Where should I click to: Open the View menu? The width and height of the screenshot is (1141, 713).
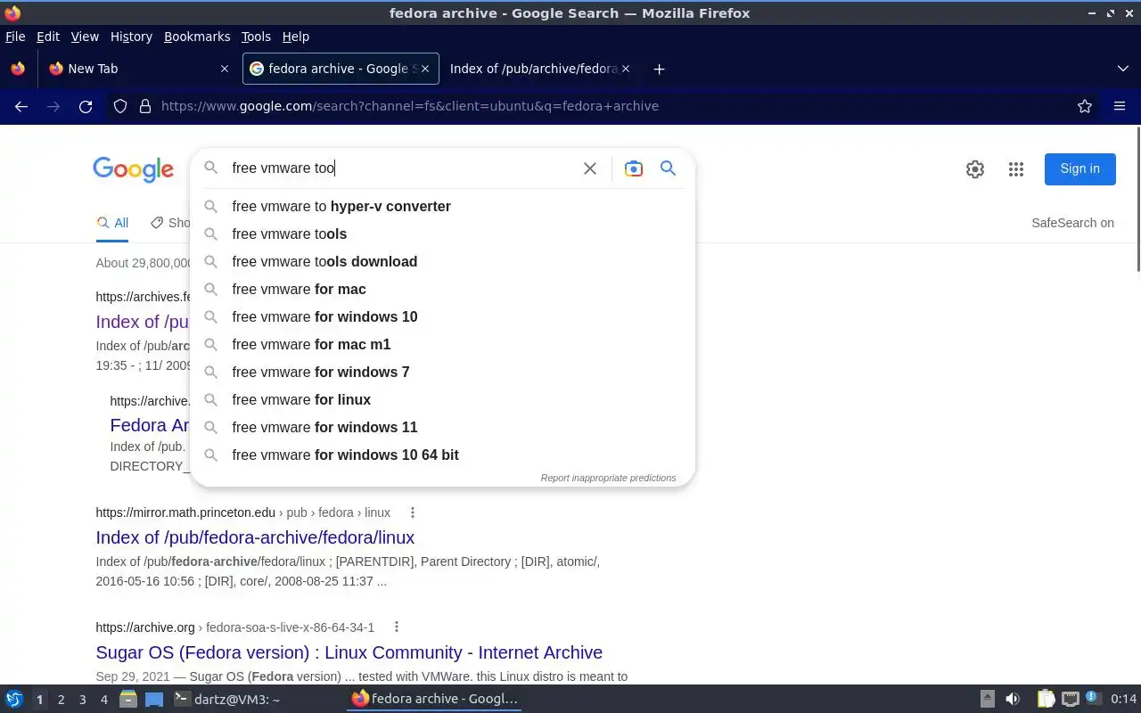tap(85, 37)
